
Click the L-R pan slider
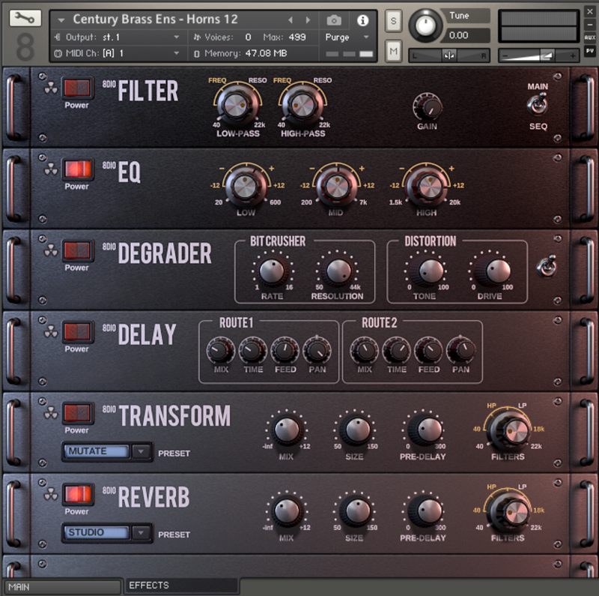pos(449,55)
